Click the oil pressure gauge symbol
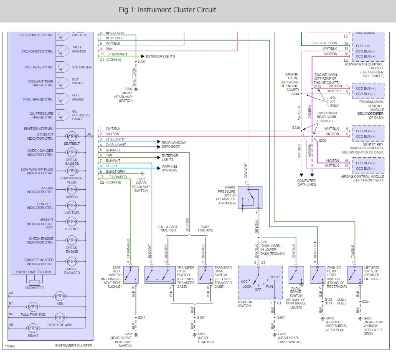This screenshot has height=357, width=396. point(63,115)
